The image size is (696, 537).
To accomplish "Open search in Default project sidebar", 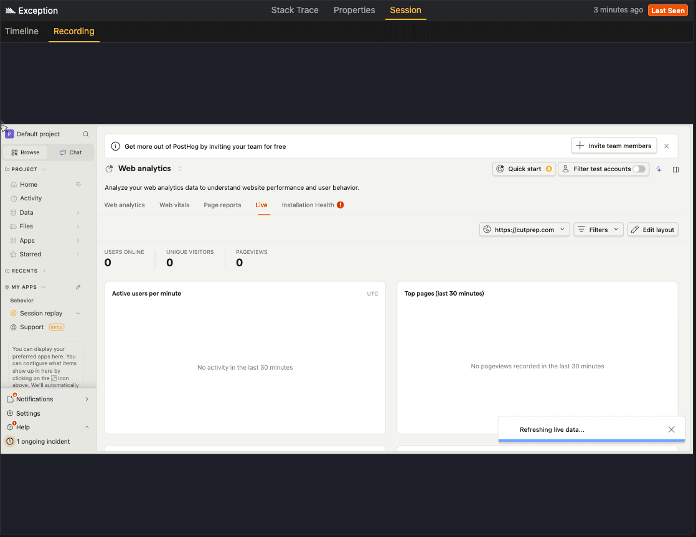I will click(86, 134).
